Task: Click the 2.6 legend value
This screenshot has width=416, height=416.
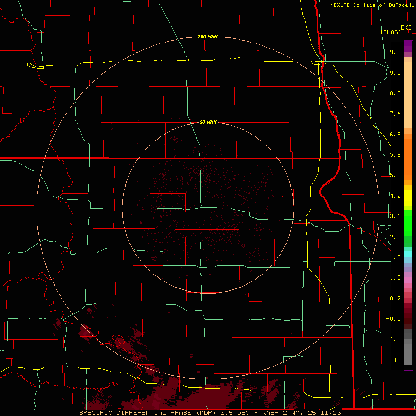Action: pos(395,237)
